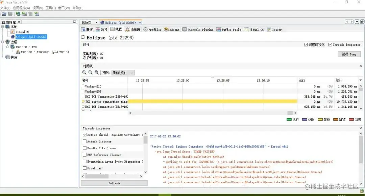Click scroll tabs right arrow
365x196 pixels.
tap(352, 22)
